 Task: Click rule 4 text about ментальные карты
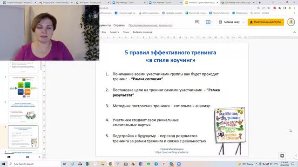point(145,122)
